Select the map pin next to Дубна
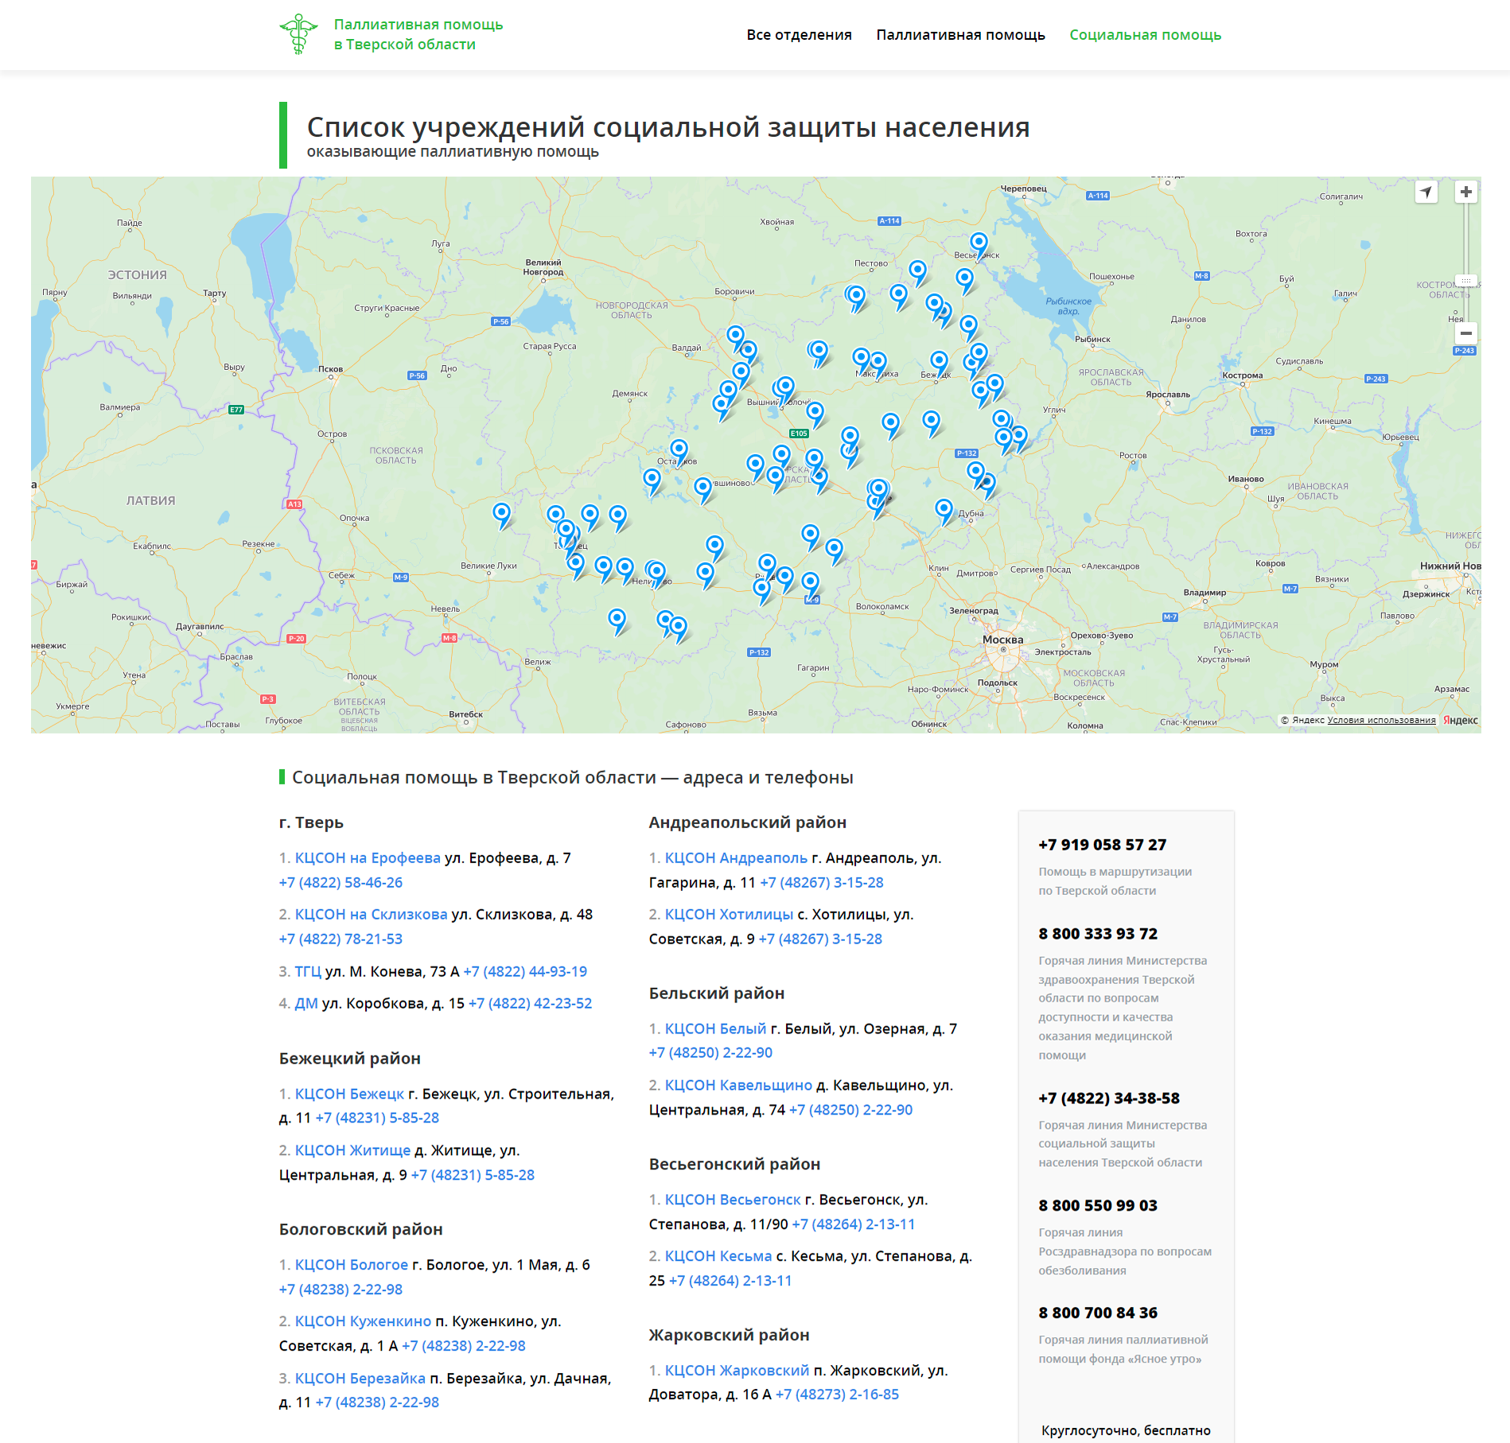1510x1443 pixels. pyautogui.click(x=944, y=508)
